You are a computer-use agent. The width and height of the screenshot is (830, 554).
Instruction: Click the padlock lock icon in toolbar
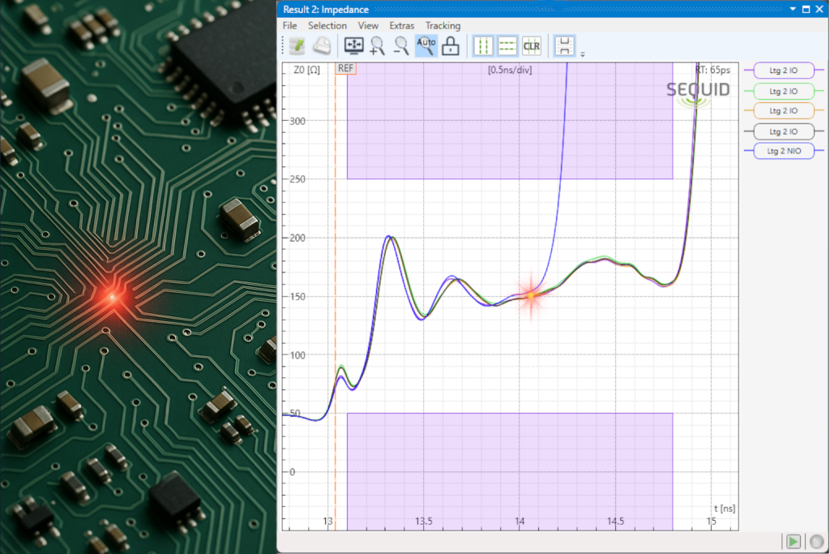(451, 46)
